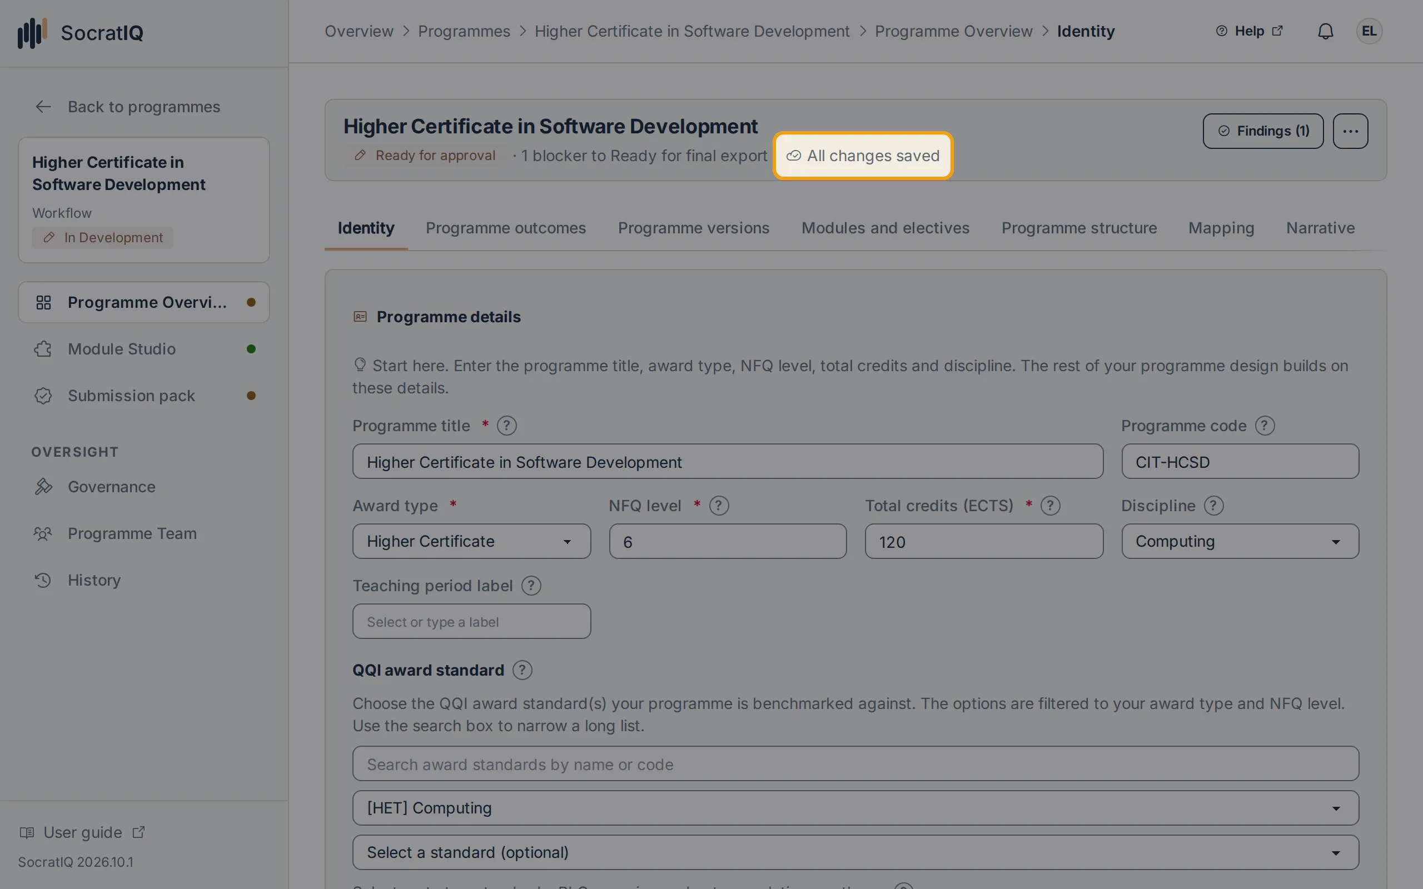1423x889 pixels.
Task: Expand the [HET] Computing standard dropdown
Action: tap(855, 808)
